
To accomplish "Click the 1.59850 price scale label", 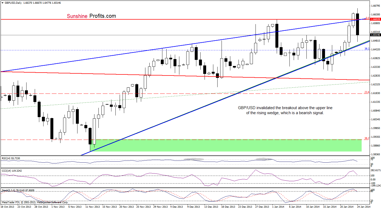I will coord(375,128).
